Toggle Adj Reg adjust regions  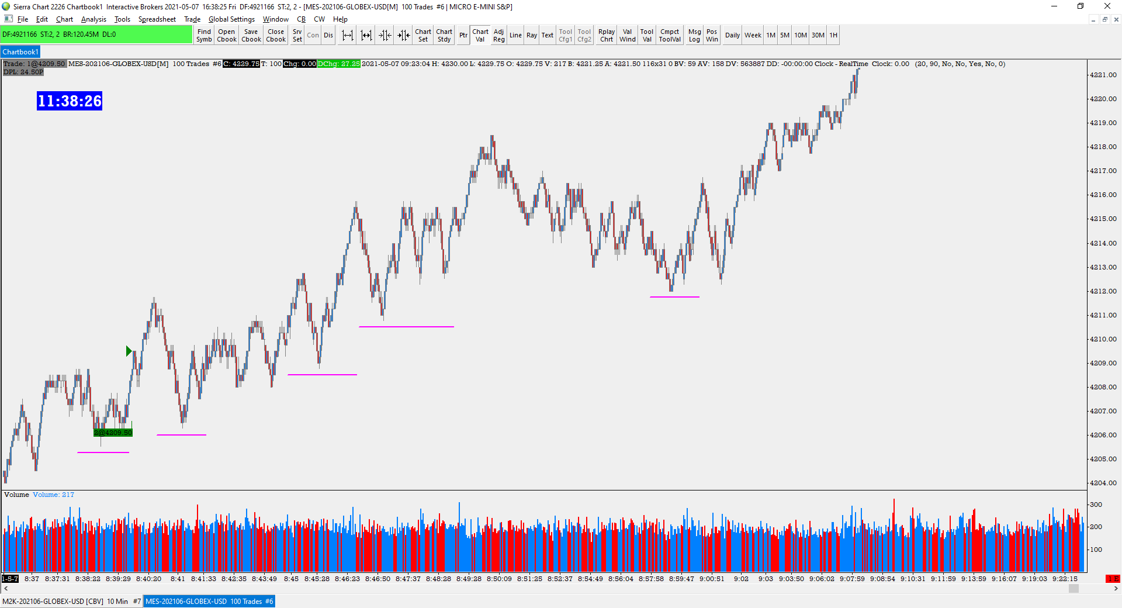(498, 35)
